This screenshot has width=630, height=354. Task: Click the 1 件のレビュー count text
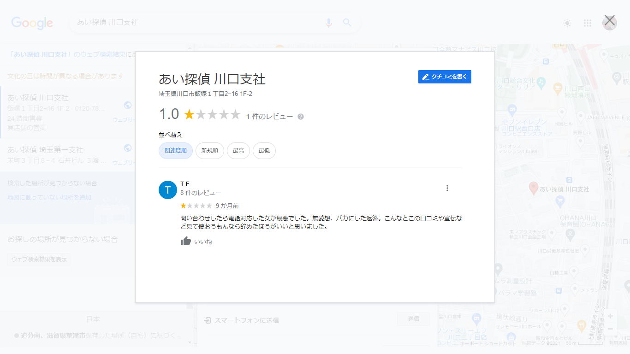pos(269,117)
